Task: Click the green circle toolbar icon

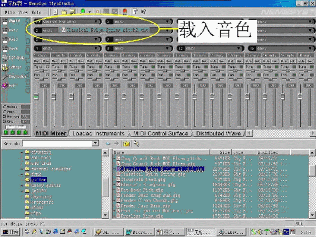Action: 83,11
